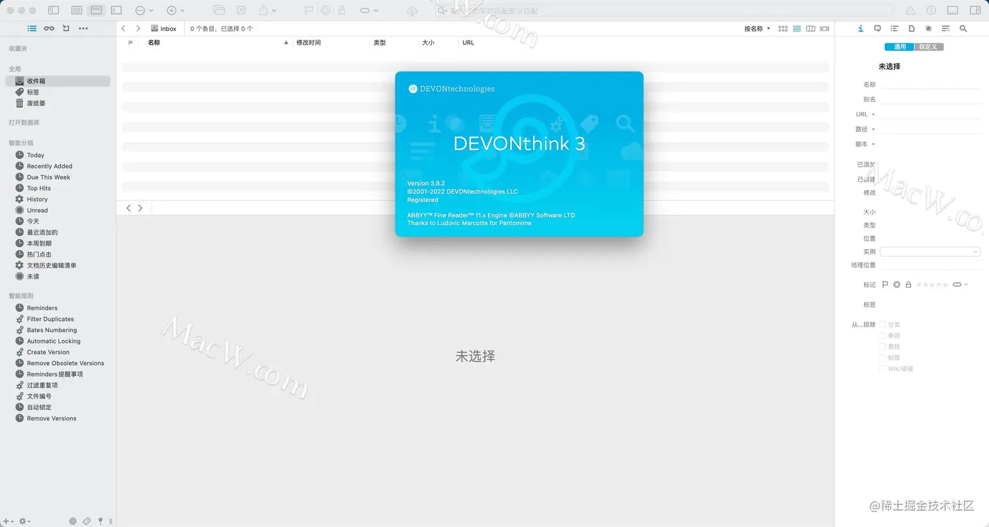Set star rating in the 标记 row
Viewport: 989px width, 527px height.
click(932, 284)
